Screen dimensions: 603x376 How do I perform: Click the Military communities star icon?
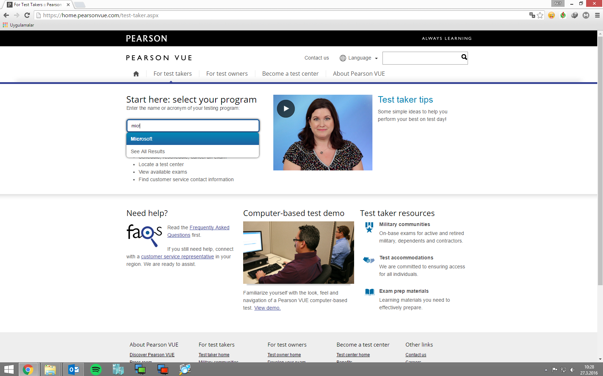[369, 227]
